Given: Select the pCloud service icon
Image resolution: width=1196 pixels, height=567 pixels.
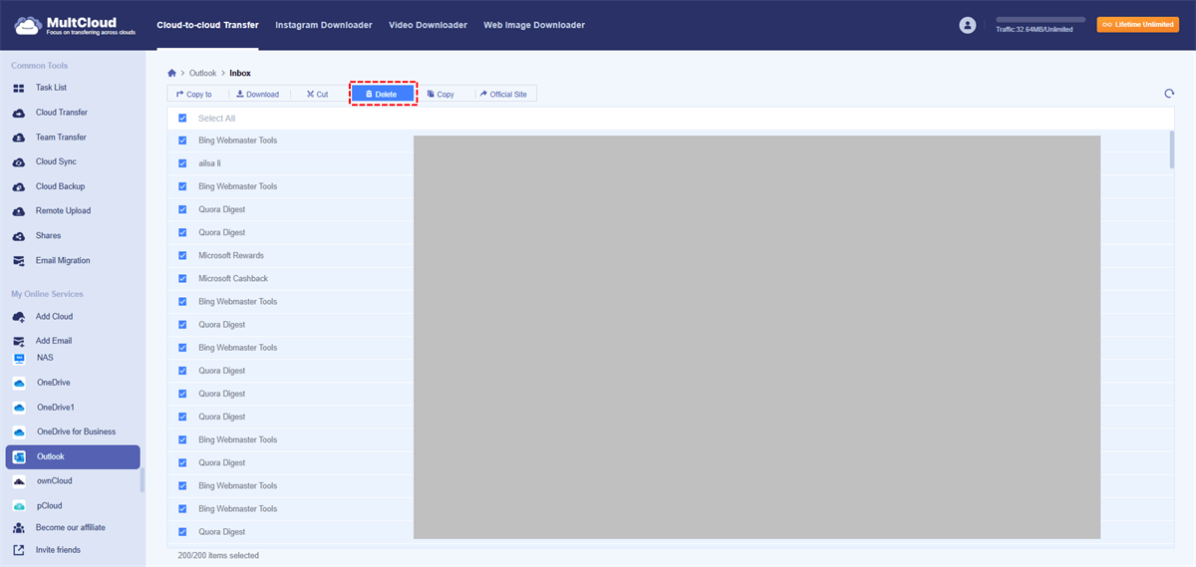Looking at the screenshot, I should pyautogui.click(x=19, y=505).
